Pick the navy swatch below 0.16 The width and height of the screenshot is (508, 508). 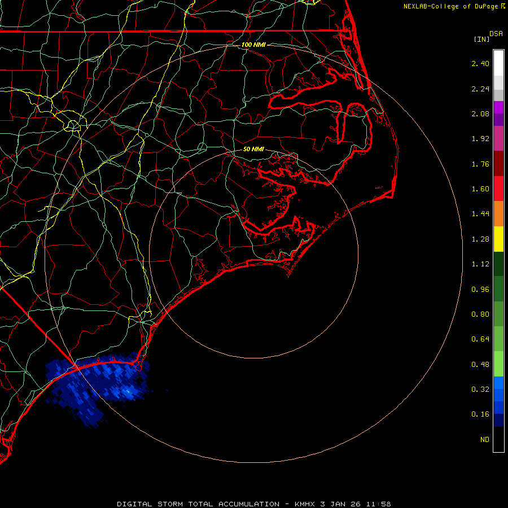click(498, 420)
